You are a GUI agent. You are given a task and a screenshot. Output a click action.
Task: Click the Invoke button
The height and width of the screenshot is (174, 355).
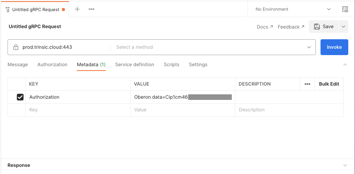point(334,47)
